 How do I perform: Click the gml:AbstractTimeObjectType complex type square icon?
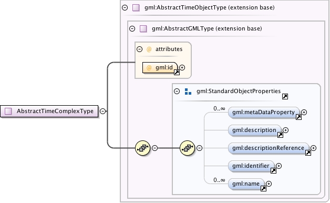click(x=136, y=8)
